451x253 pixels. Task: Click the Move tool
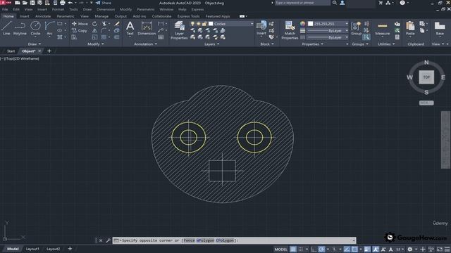pyautogui.click(x=80, y=24)
